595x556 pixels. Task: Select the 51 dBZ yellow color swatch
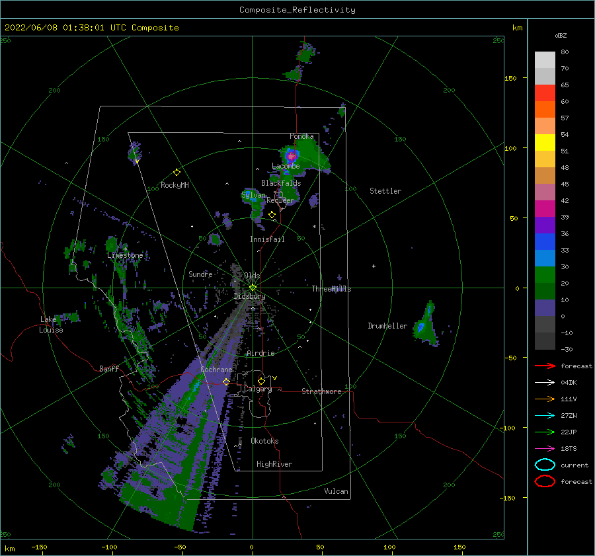tap(545, 142)
